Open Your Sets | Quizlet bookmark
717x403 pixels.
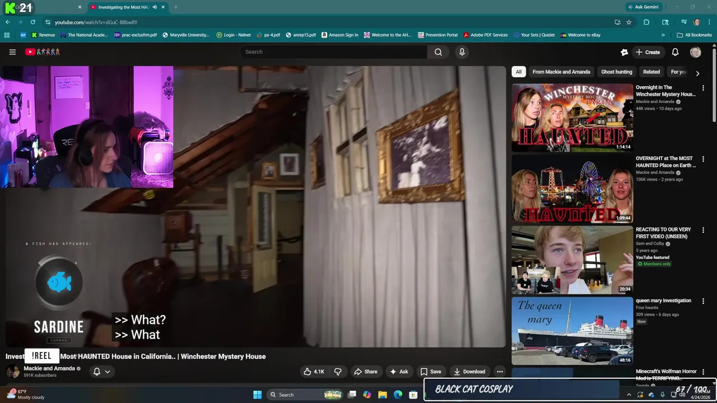click(534, 35)
